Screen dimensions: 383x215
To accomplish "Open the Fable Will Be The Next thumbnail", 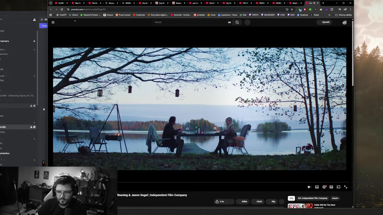I will tap(300, 206).
